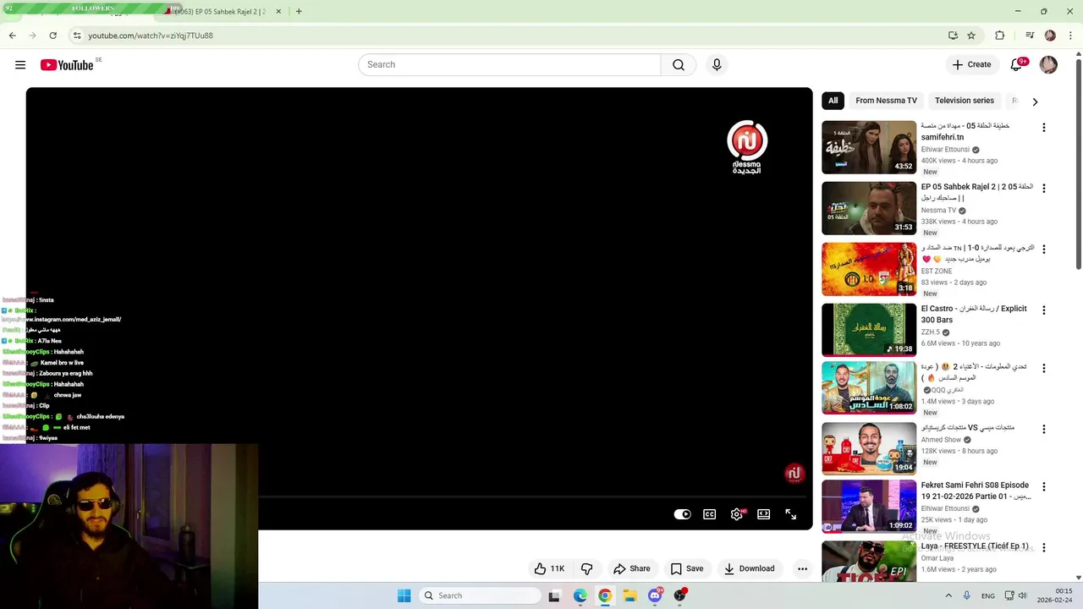View site information icon in address bar
1083x609 pixels.
tap(76, 36)
